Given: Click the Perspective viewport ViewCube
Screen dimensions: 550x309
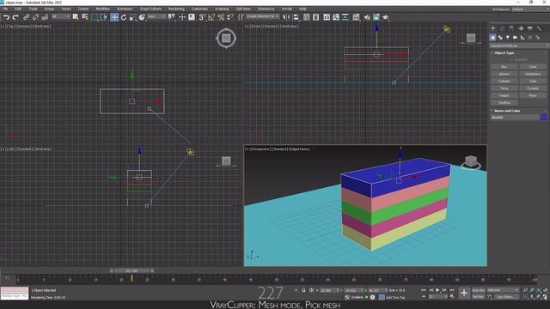Looking at the screenshot, I should coord(471,162).
